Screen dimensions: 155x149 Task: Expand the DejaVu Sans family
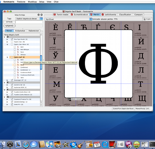(x=7, y=42)
